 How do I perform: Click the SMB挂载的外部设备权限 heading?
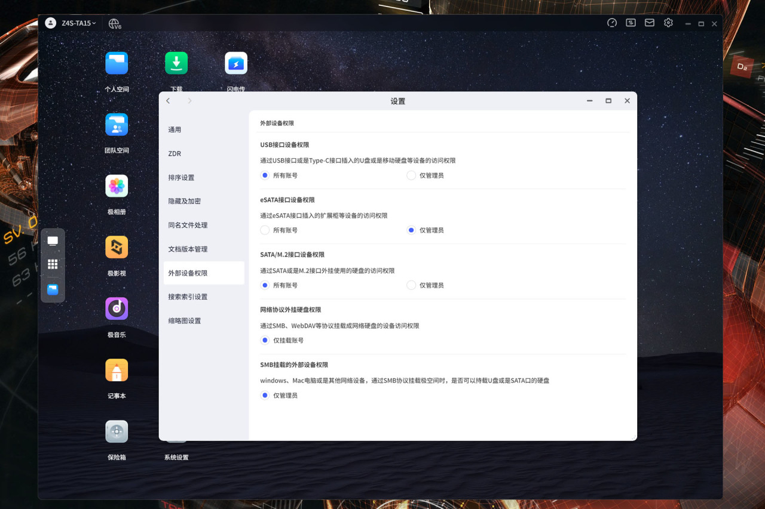click(x=294, y=365)
